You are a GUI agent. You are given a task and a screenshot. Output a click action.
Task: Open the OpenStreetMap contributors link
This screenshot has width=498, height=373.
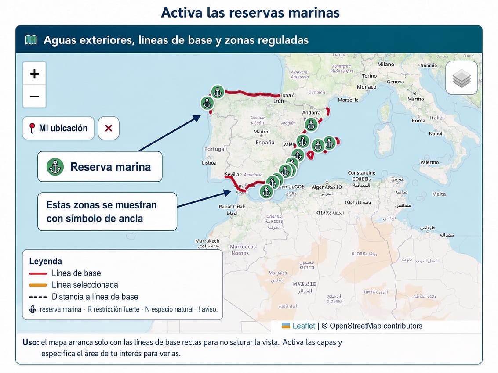(376, 326)
